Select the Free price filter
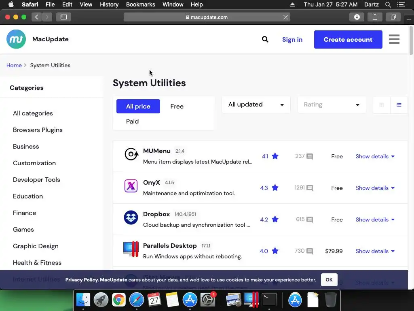 [x=177, y=107]
